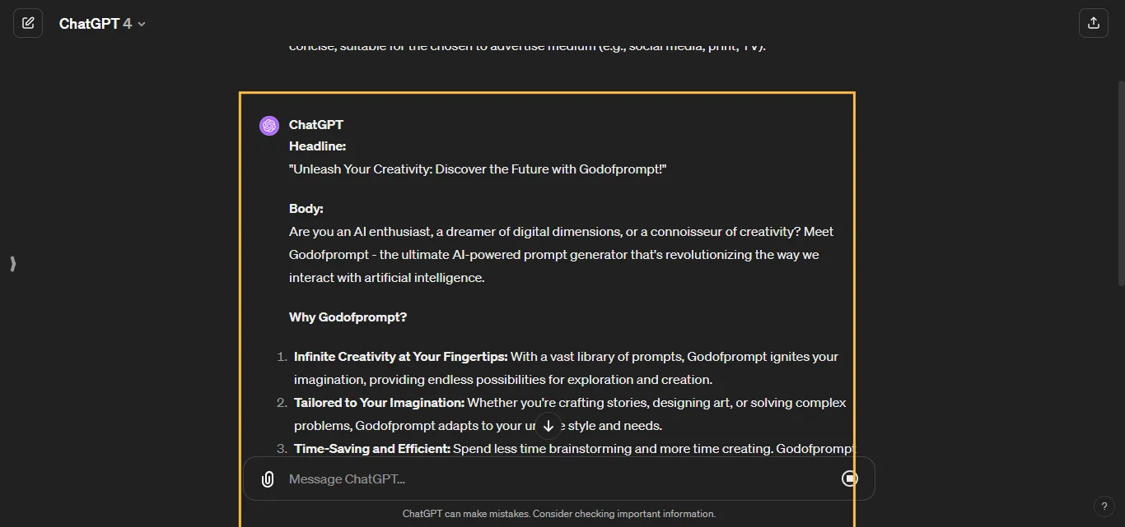Open the sidebar using the left edge chevron
1125x527 pixels.
click(12, 264)
